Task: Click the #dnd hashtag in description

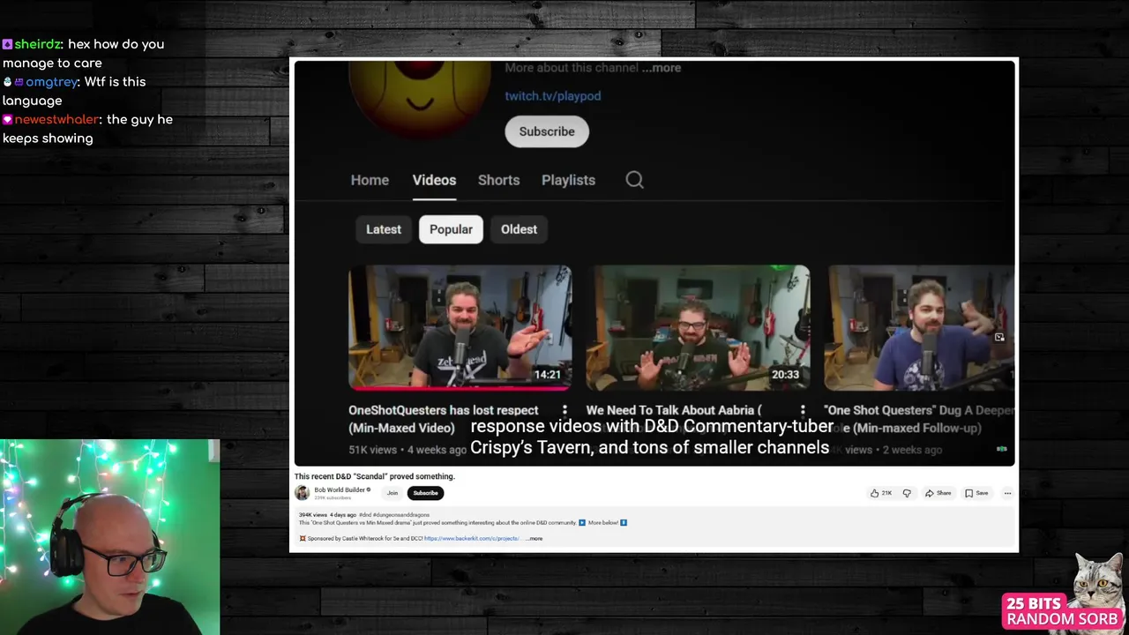Action: coord(364,514)
